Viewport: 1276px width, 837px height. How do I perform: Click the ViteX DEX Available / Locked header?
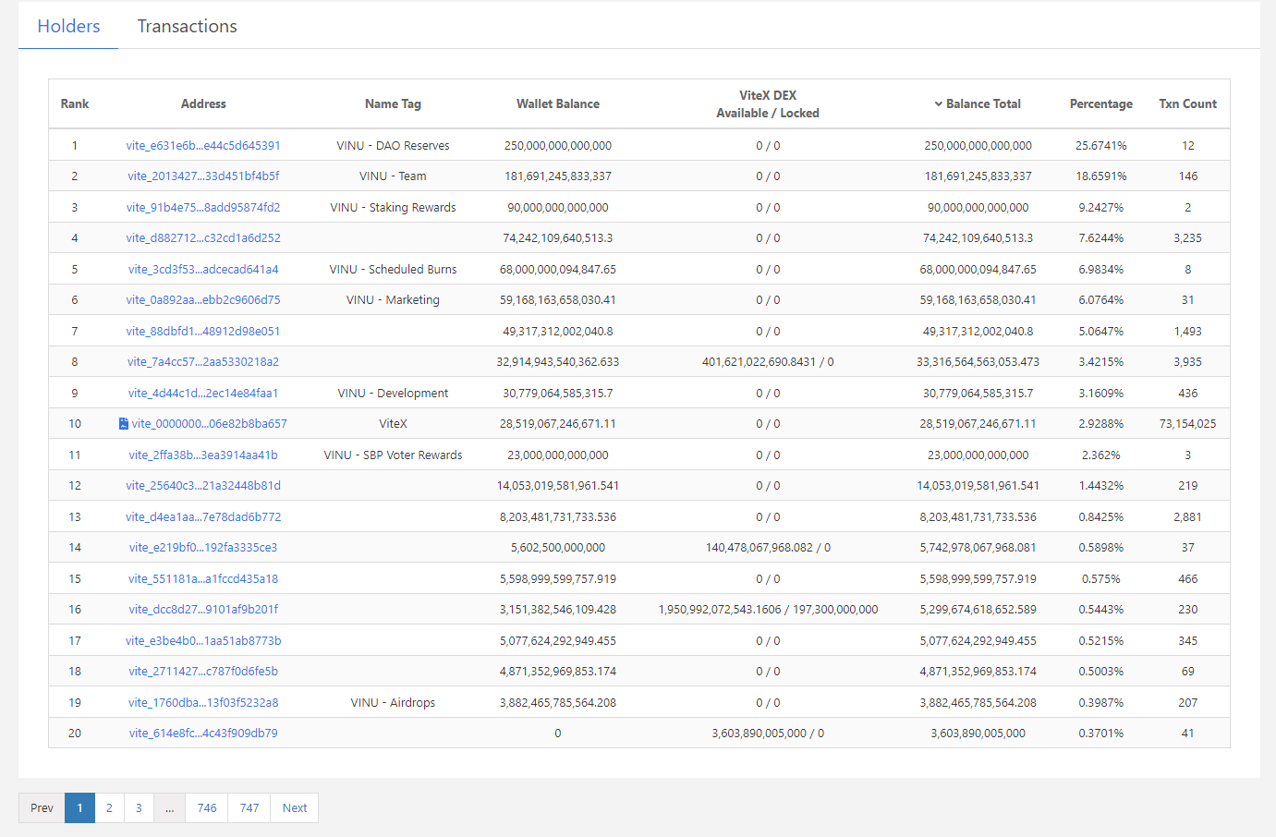coord(768,104)
